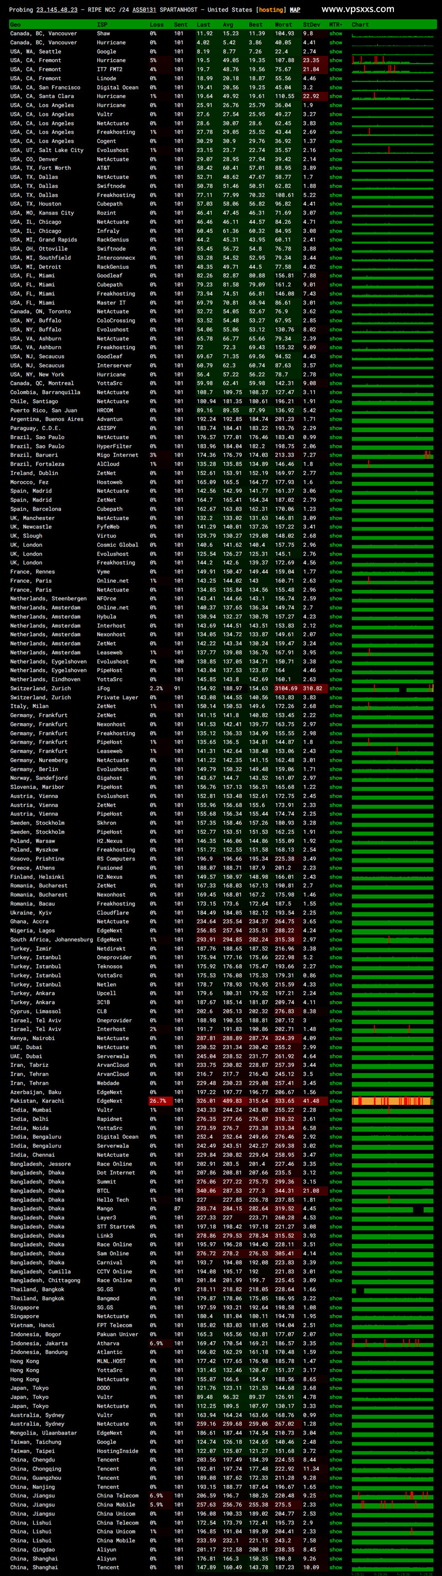The height and width of the screenshot is (1576, 442).
Task: Show MTR for Morocco, Fez row
Action: coord(335,482)
